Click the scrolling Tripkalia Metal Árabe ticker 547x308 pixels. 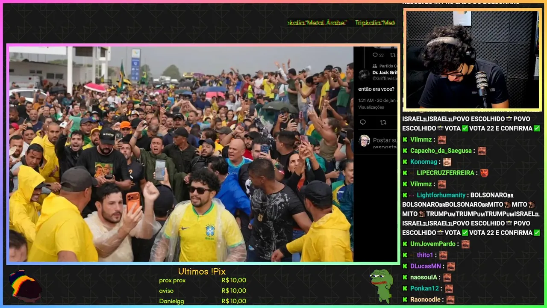pyautogui.click(x=341, y=23)
